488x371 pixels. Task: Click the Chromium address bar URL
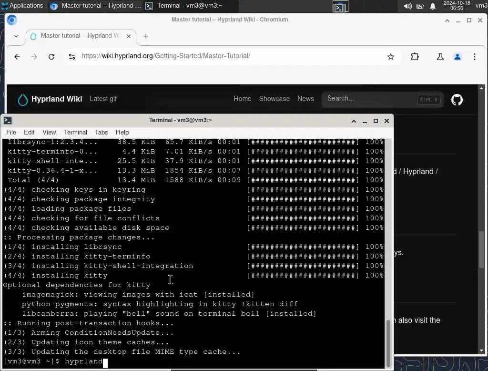[x=165, y=56]
